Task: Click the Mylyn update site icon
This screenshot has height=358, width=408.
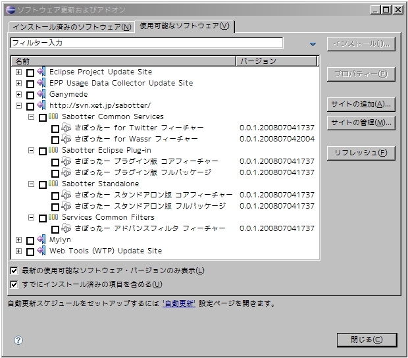Action: 41,240
